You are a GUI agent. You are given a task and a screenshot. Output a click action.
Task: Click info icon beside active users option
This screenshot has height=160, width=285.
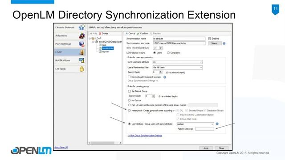[165, 77]
